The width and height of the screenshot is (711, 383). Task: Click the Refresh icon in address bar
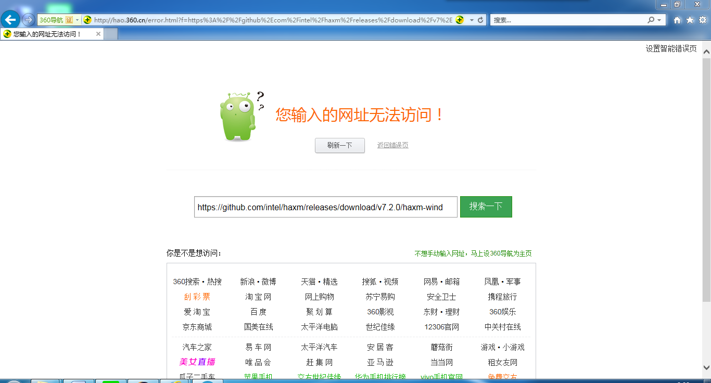pos(480,20)
